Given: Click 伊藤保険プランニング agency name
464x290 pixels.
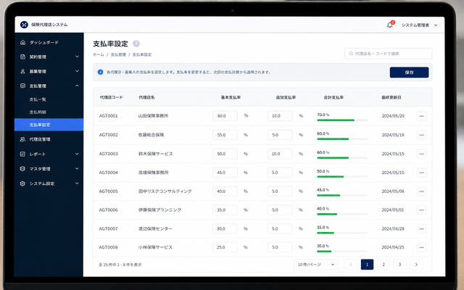Looking at the screenshot, I should tap(159, 210).
